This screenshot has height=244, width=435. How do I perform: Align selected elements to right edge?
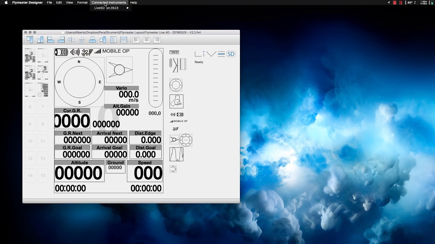click(61, 40)
